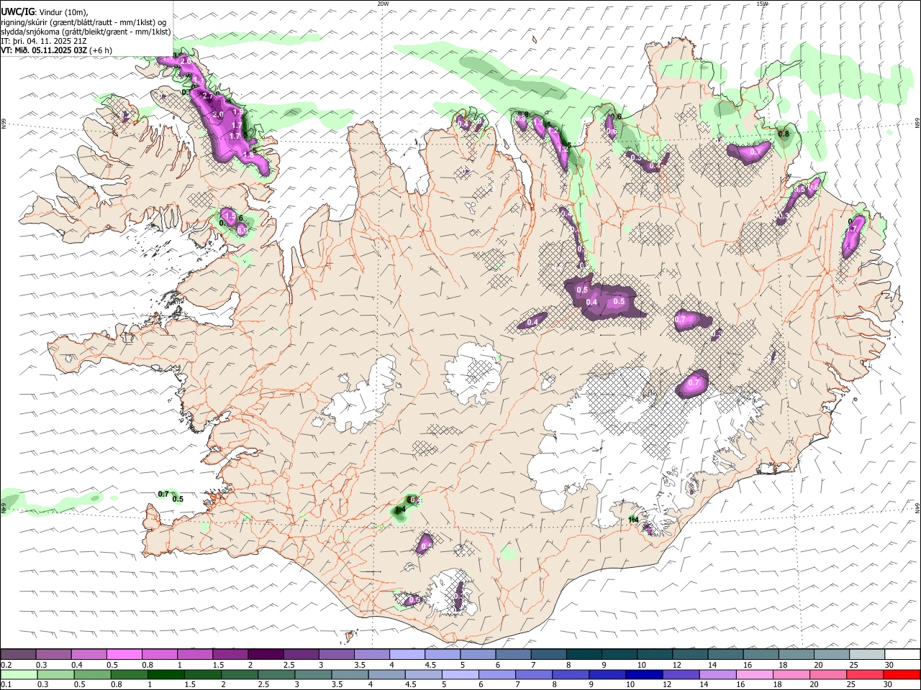This screenshot has width=921, height=690.
Task: Click the "VT: Mið. 05.11.2025 03Z (+6 h)" line
Action: [x=56, y=51]
